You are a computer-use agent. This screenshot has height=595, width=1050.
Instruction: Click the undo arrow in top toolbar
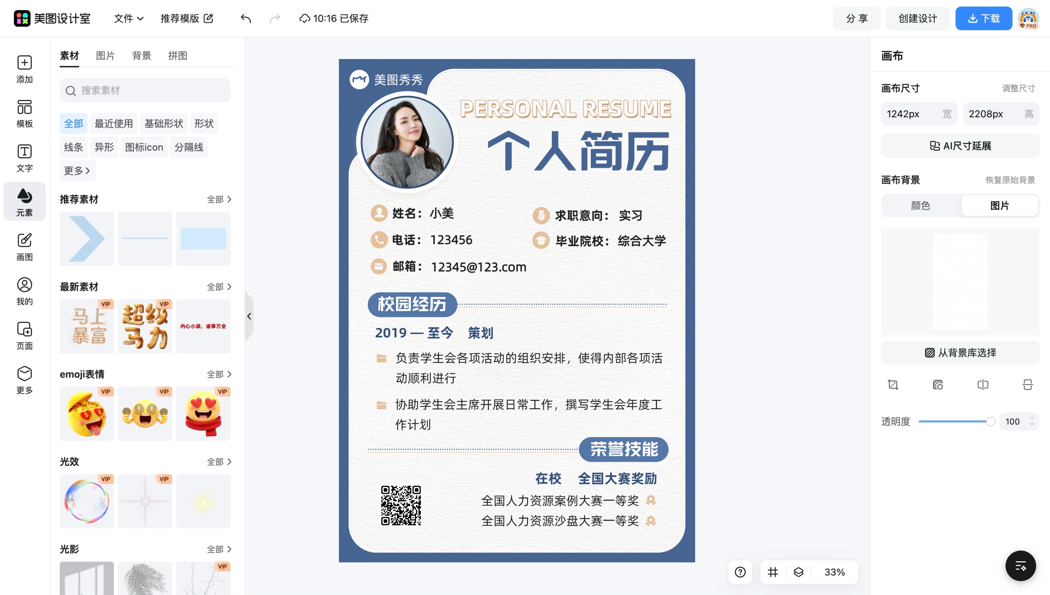[x=245, y=18]
